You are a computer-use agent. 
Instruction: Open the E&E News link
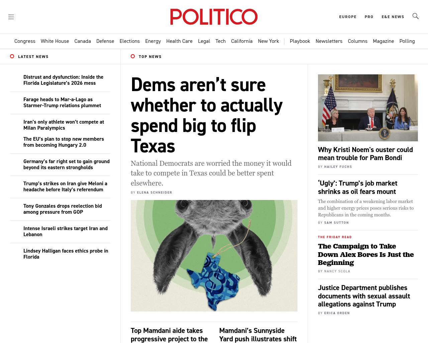(393, 17)
